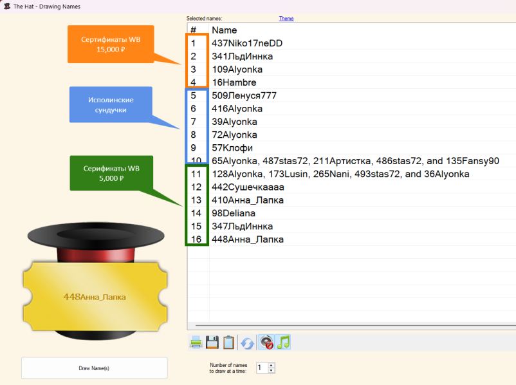
Task: Select the 509Ленуся777 entry
Action: point(244,95)
